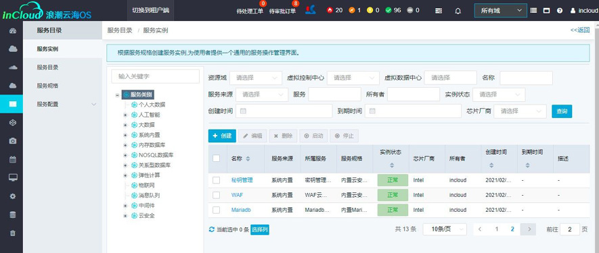This screenshot has width=599, height=253.
Task: Check the box for WAF row
Action: pos(216,195)
